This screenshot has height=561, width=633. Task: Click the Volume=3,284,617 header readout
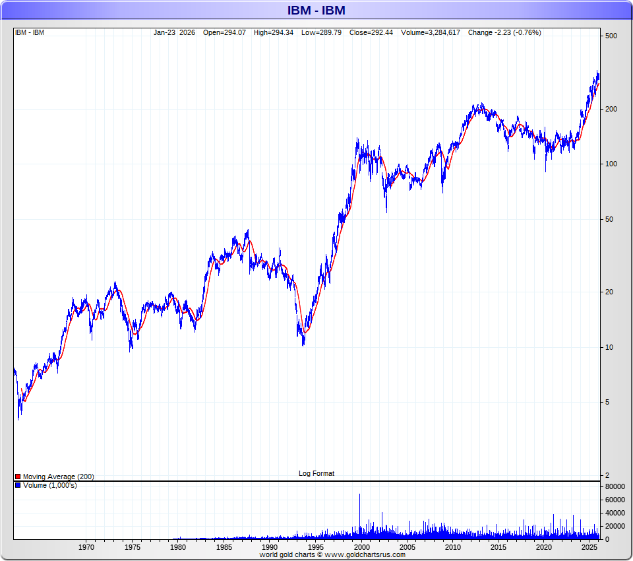click(x=431, y=33)
